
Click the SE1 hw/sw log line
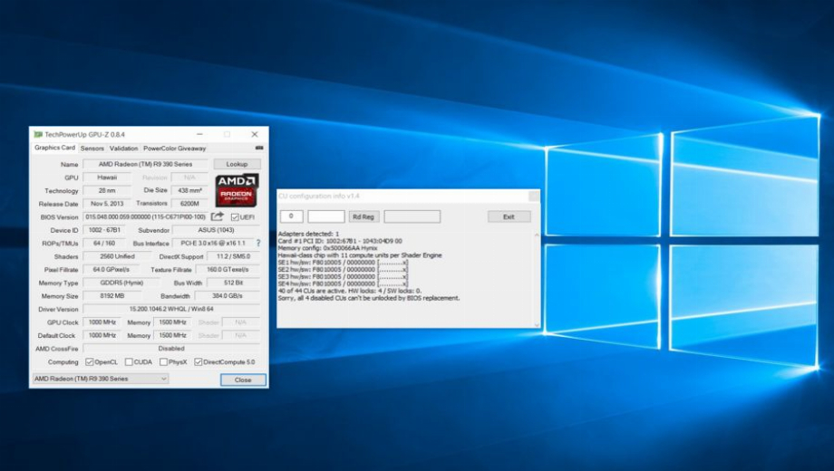(x=343, y=263)
